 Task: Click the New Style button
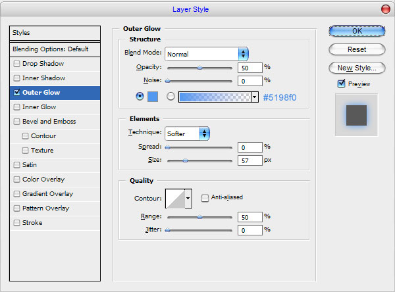click(x=357, y=68)
